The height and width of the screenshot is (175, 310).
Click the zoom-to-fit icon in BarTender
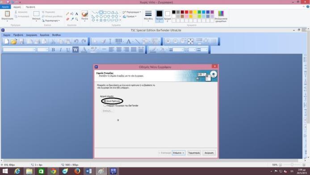tap(190, 41)
